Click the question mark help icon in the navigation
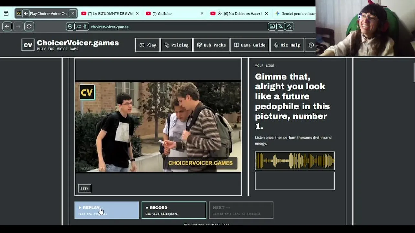Screen dimensions: 415x233 [x=311, y=45]
